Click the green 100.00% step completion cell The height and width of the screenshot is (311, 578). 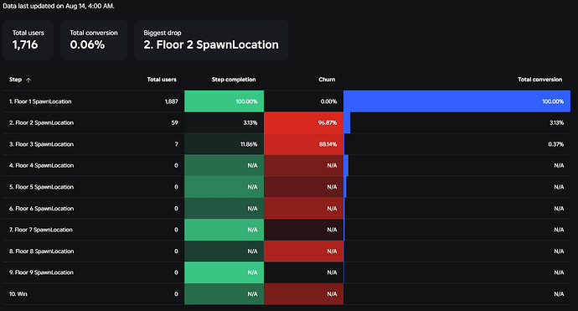224,101
